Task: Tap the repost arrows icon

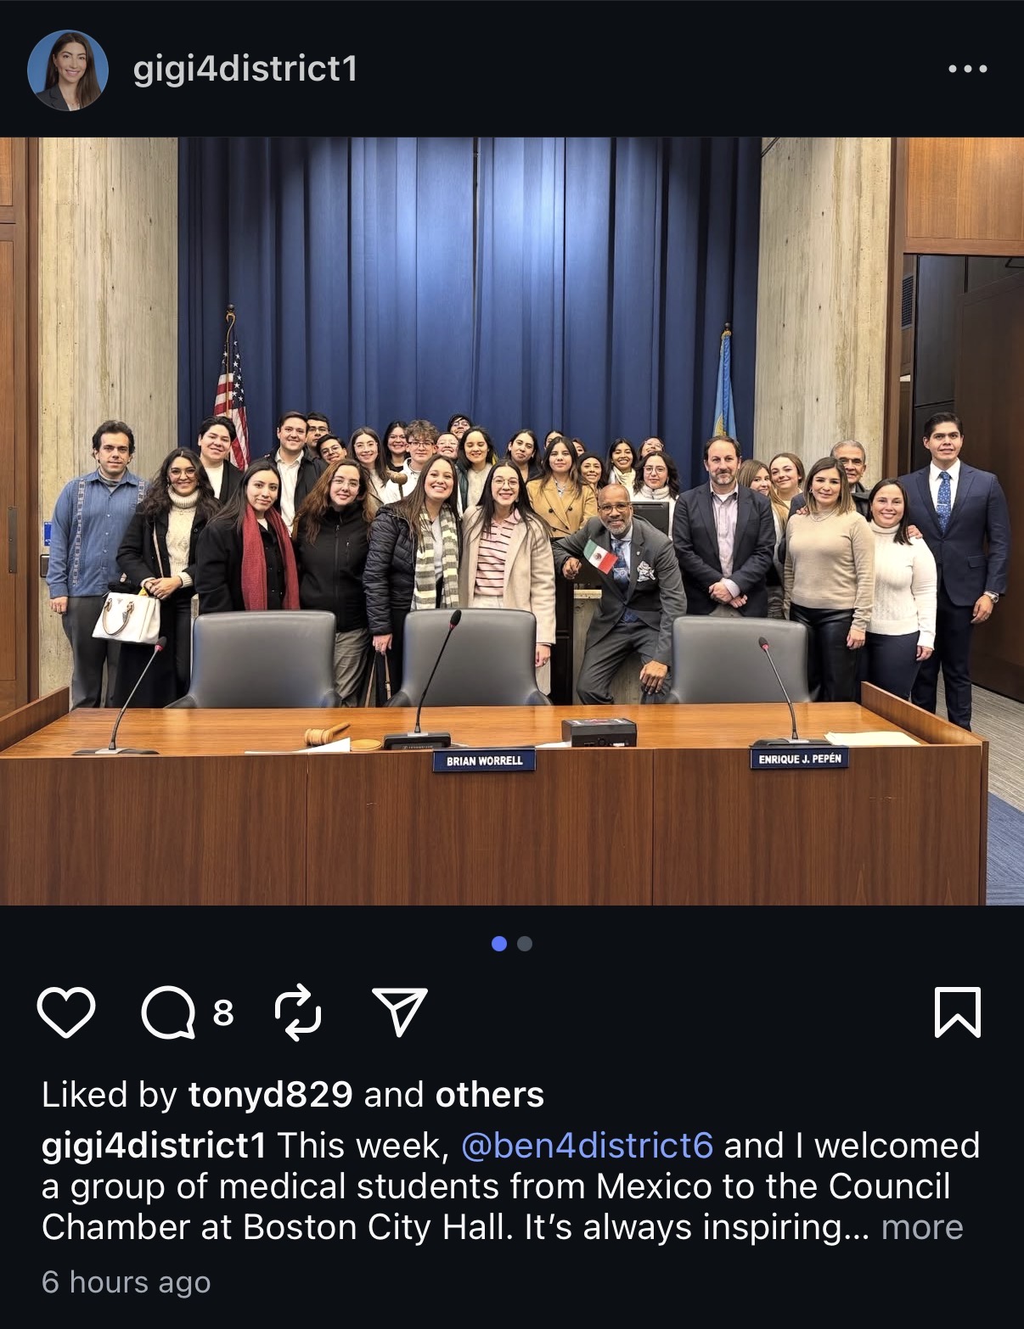Action: [x=299, y=1012]
